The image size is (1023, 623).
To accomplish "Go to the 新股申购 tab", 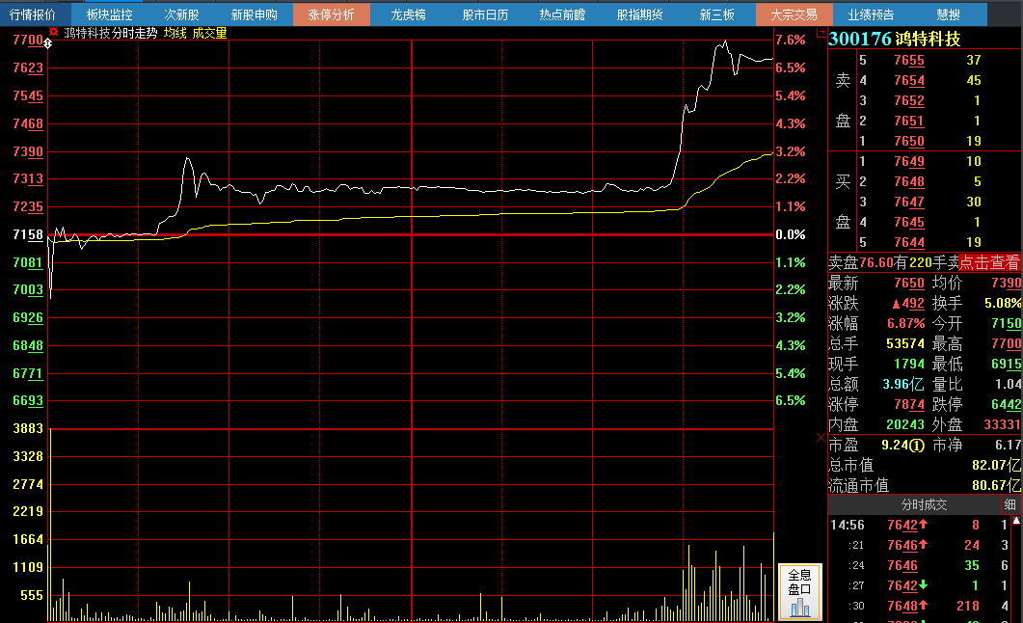I will pos(254,14).
